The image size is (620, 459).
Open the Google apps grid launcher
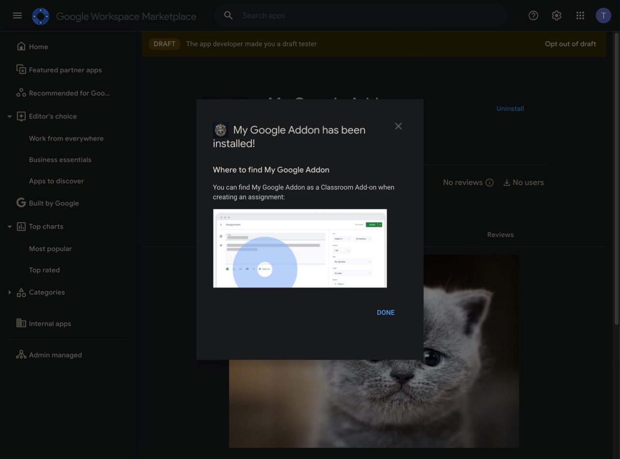coord(580,15)
